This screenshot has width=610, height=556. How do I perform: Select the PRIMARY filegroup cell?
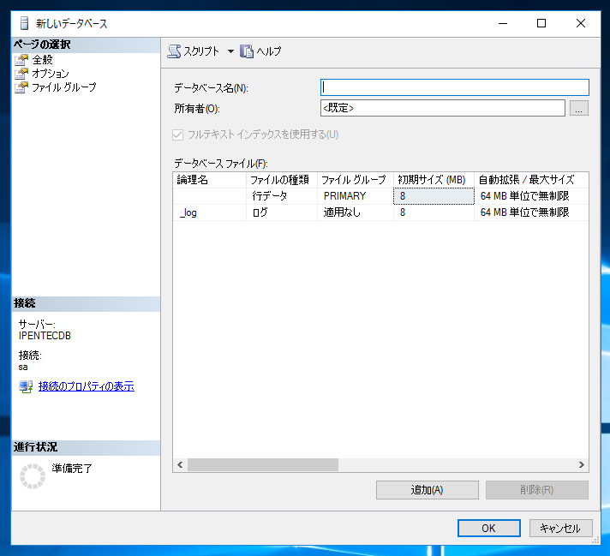click(x=356, y=196)
